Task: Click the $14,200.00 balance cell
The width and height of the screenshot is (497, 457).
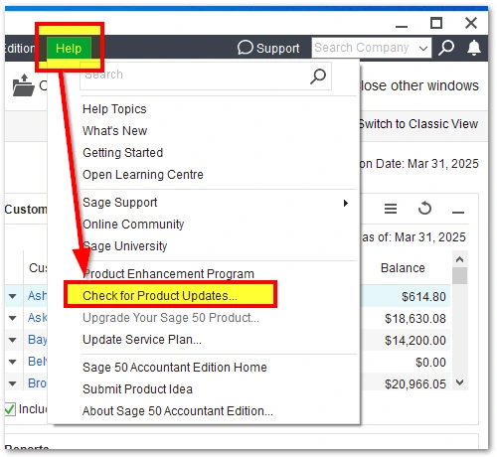Action: [415, 341]
